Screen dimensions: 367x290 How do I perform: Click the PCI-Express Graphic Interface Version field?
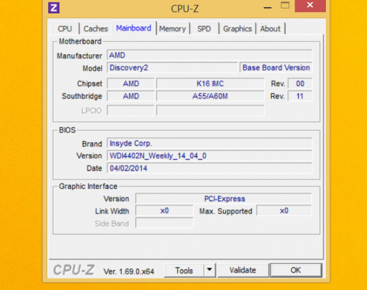(224, 199)
